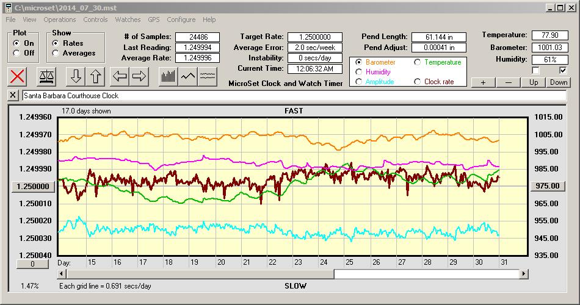Show Averages radio option

pos(56,53)
